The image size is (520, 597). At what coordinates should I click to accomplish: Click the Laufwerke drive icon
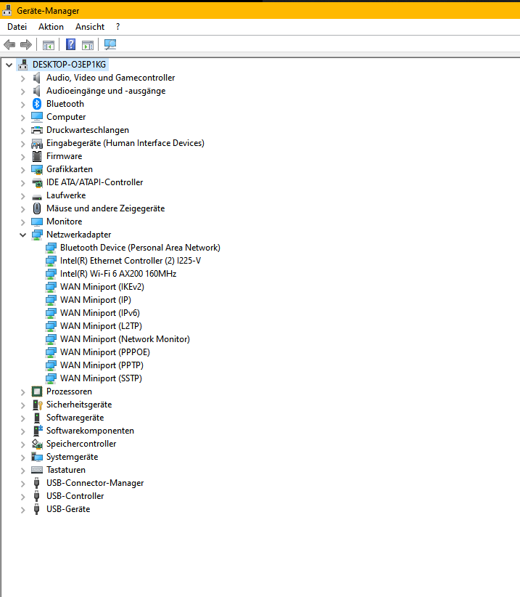(x=37, y=197)
